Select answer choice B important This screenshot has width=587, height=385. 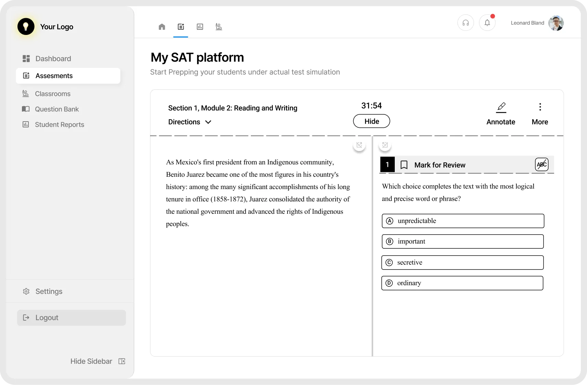pyautogui.click(x=463, y=241)
